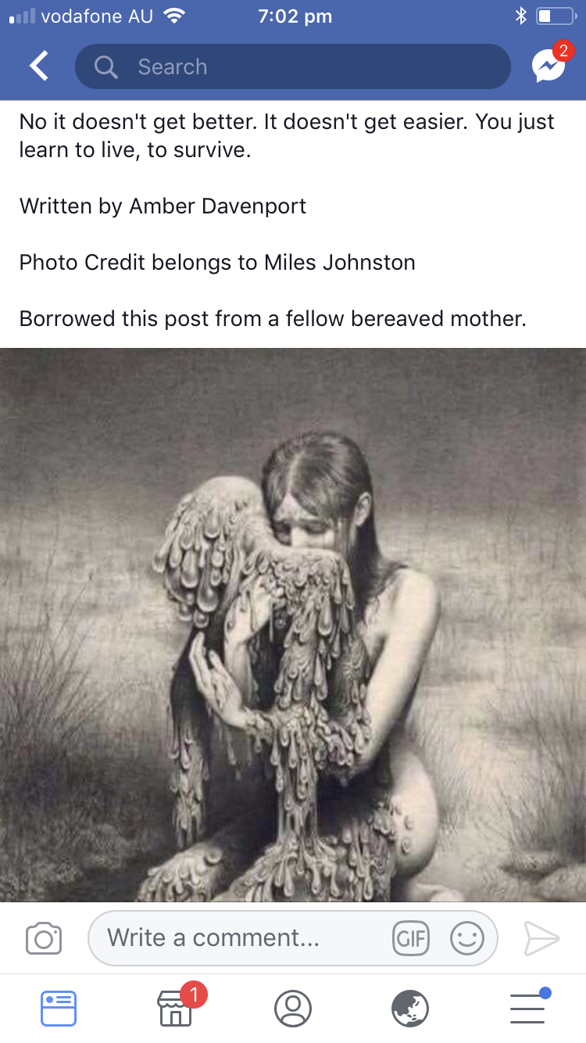Tap the Photo Credit Miles Johnston line
The width and height of the screenshot is (586, 1043).
pyautogui.click(x=217, y=262)
